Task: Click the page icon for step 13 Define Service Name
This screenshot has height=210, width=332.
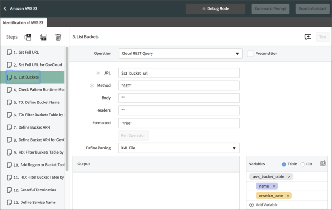Action: click(9, 203)
